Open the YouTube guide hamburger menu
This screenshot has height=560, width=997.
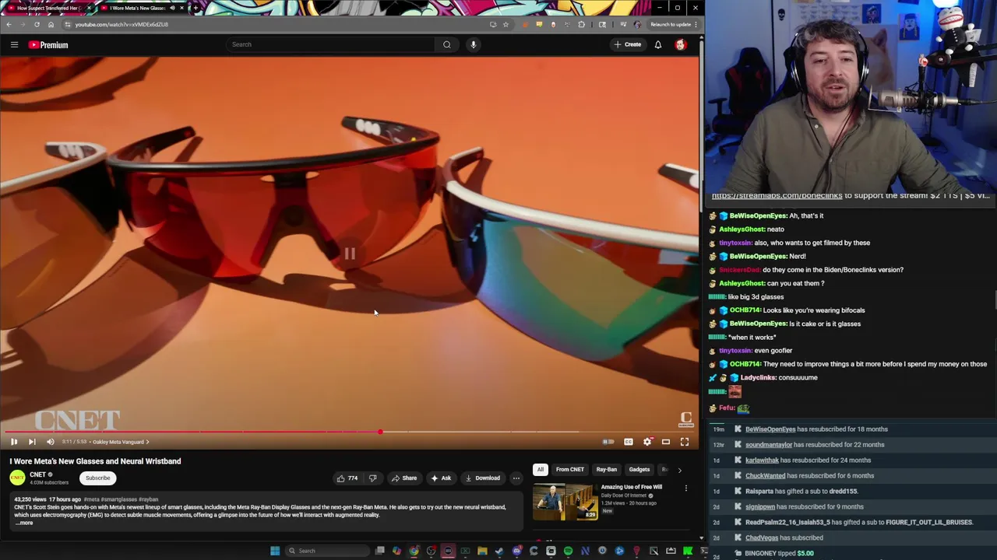14,44
